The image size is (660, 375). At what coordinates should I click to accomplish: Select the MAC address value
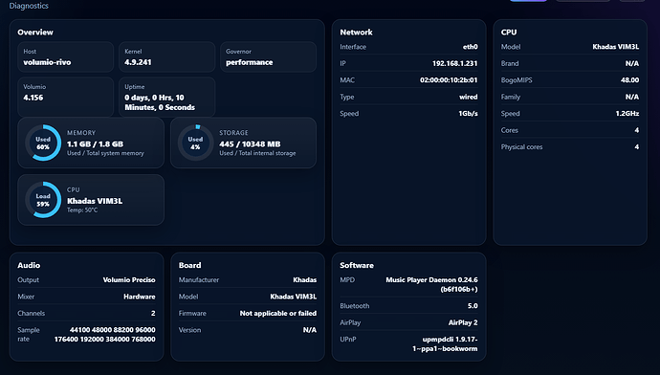point(449,80)
